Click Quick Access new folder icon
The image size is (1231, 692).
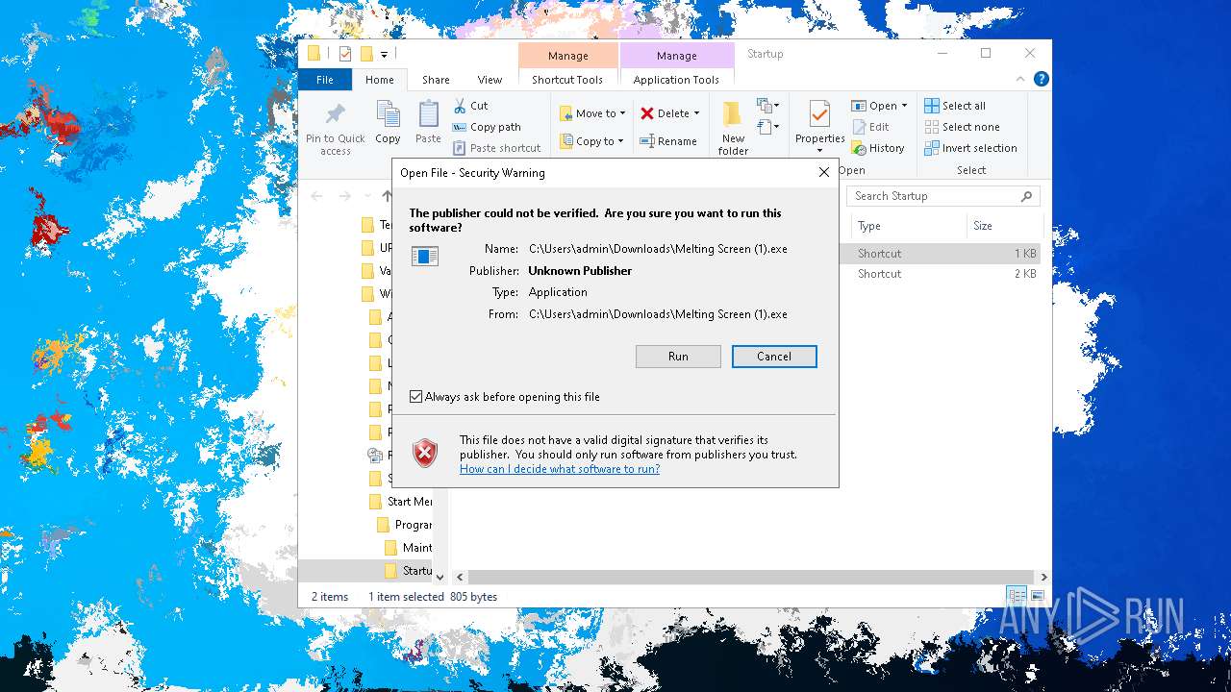click(x=366, y=54)
